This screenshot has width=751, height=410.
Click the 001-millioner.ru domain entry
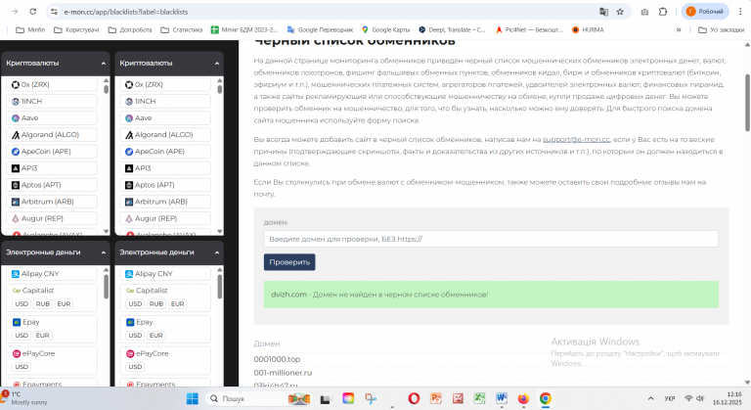[x=283, y=373]
